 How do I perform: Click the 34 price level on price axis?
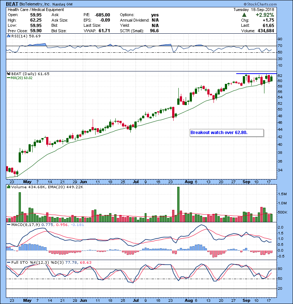tap(280, 170)
